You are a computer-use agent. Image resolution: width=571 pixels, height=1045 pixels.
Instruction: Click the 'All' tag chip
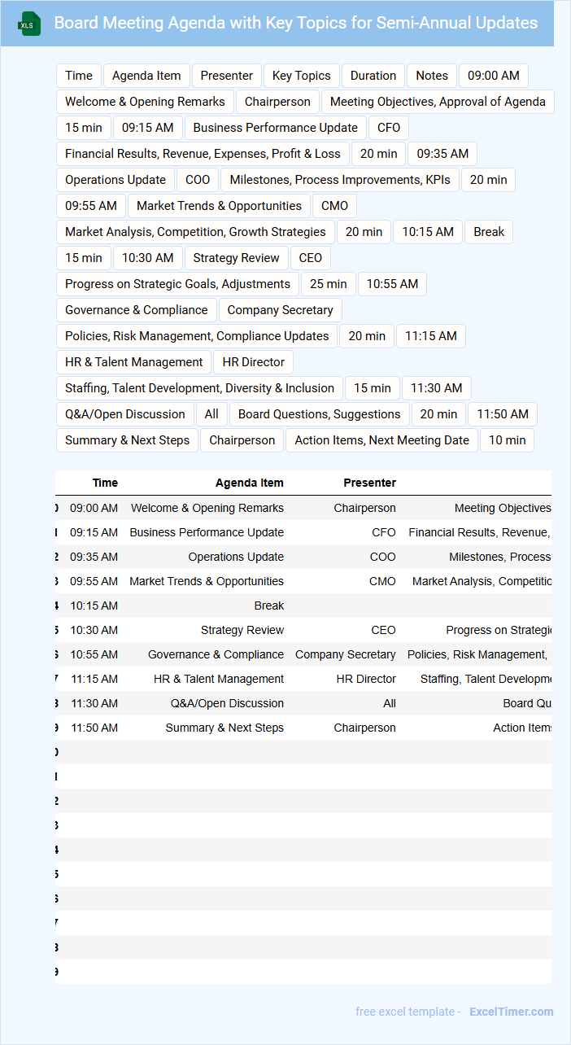211,414
